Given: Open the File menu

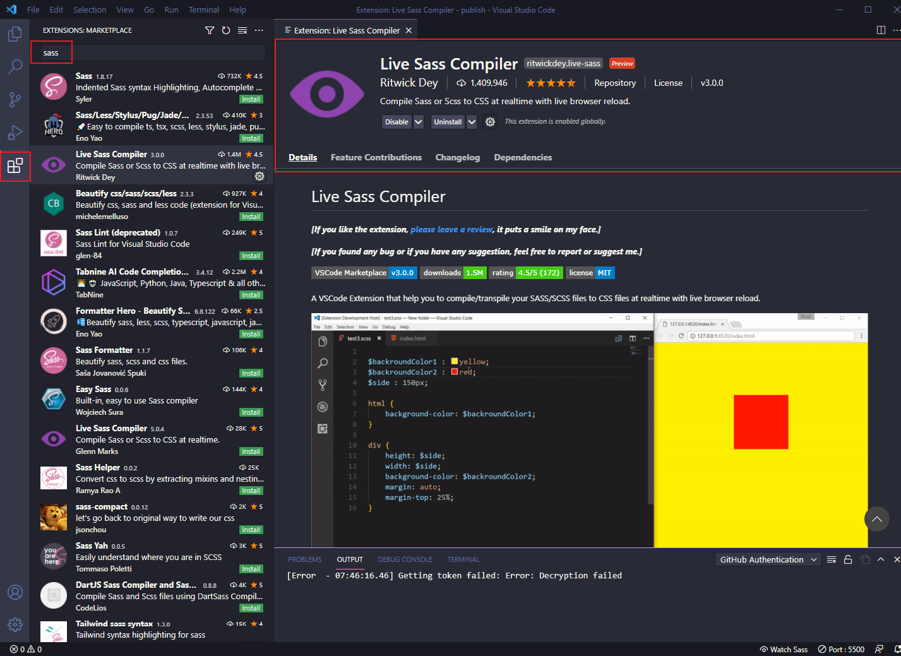Looking at the screenshot, I should pos(33,9).
